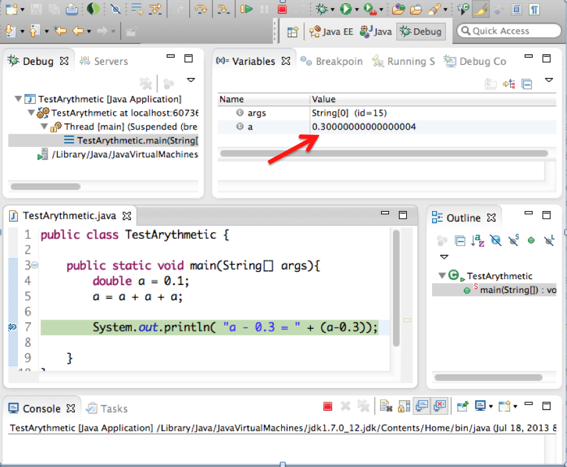
Task: Open the Run As dropdown arrow
Action: [x=357, y=9]
